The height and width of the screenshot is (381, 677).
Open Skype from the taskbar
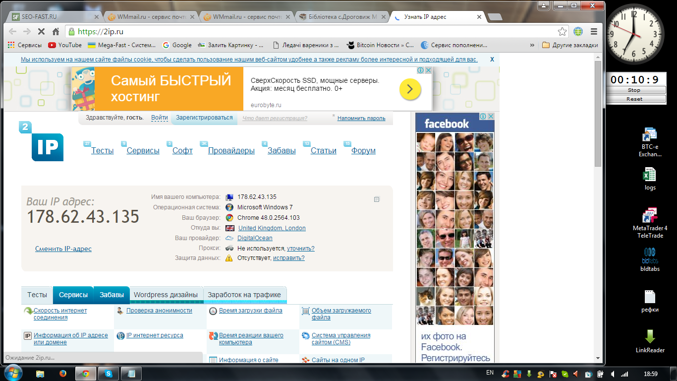tap(109, 374)
